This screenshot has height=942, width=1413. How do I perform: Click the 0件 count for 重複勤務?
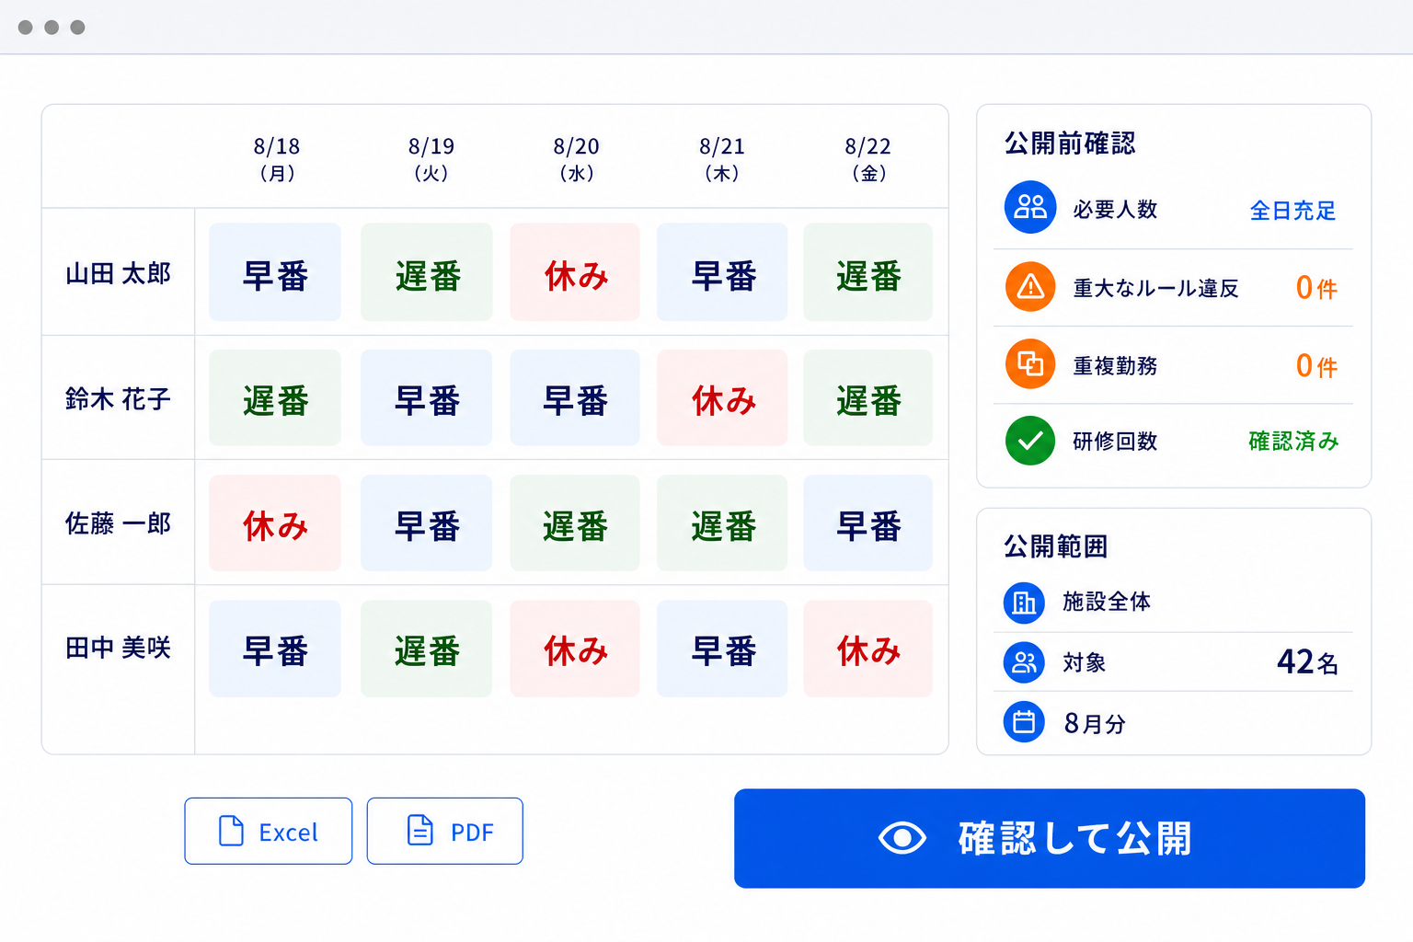tap(1316, 366)
